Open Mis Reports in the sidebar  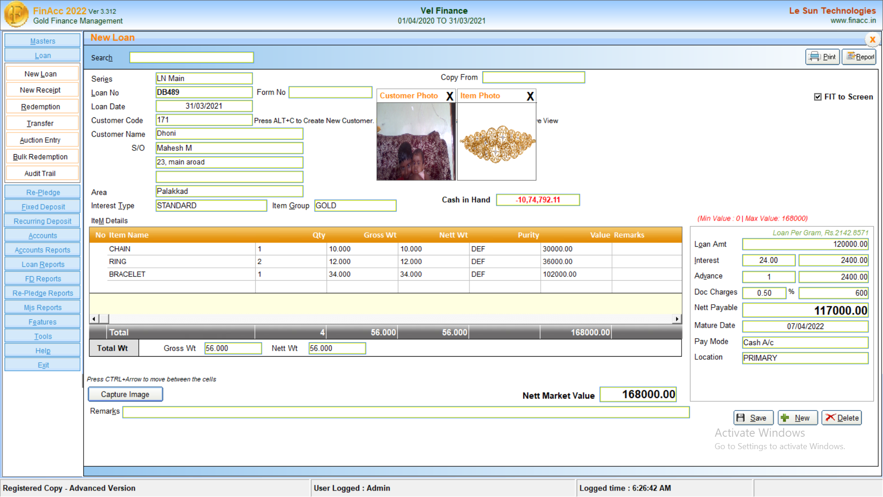point(42,307)
